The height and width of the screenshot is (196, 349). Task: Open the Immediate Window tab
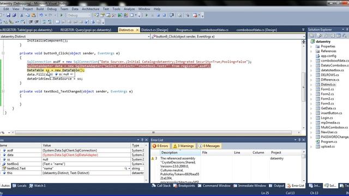250,186
